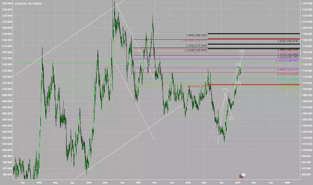Click the Elliott wave (2) label

[x=231, y=118]
